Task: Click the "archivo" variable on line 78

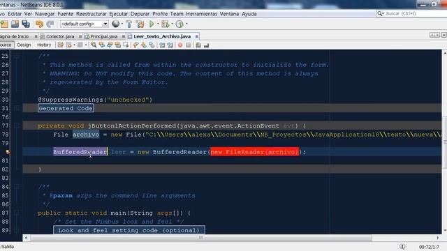Action: pyautogui.click(x=86, y=135)
